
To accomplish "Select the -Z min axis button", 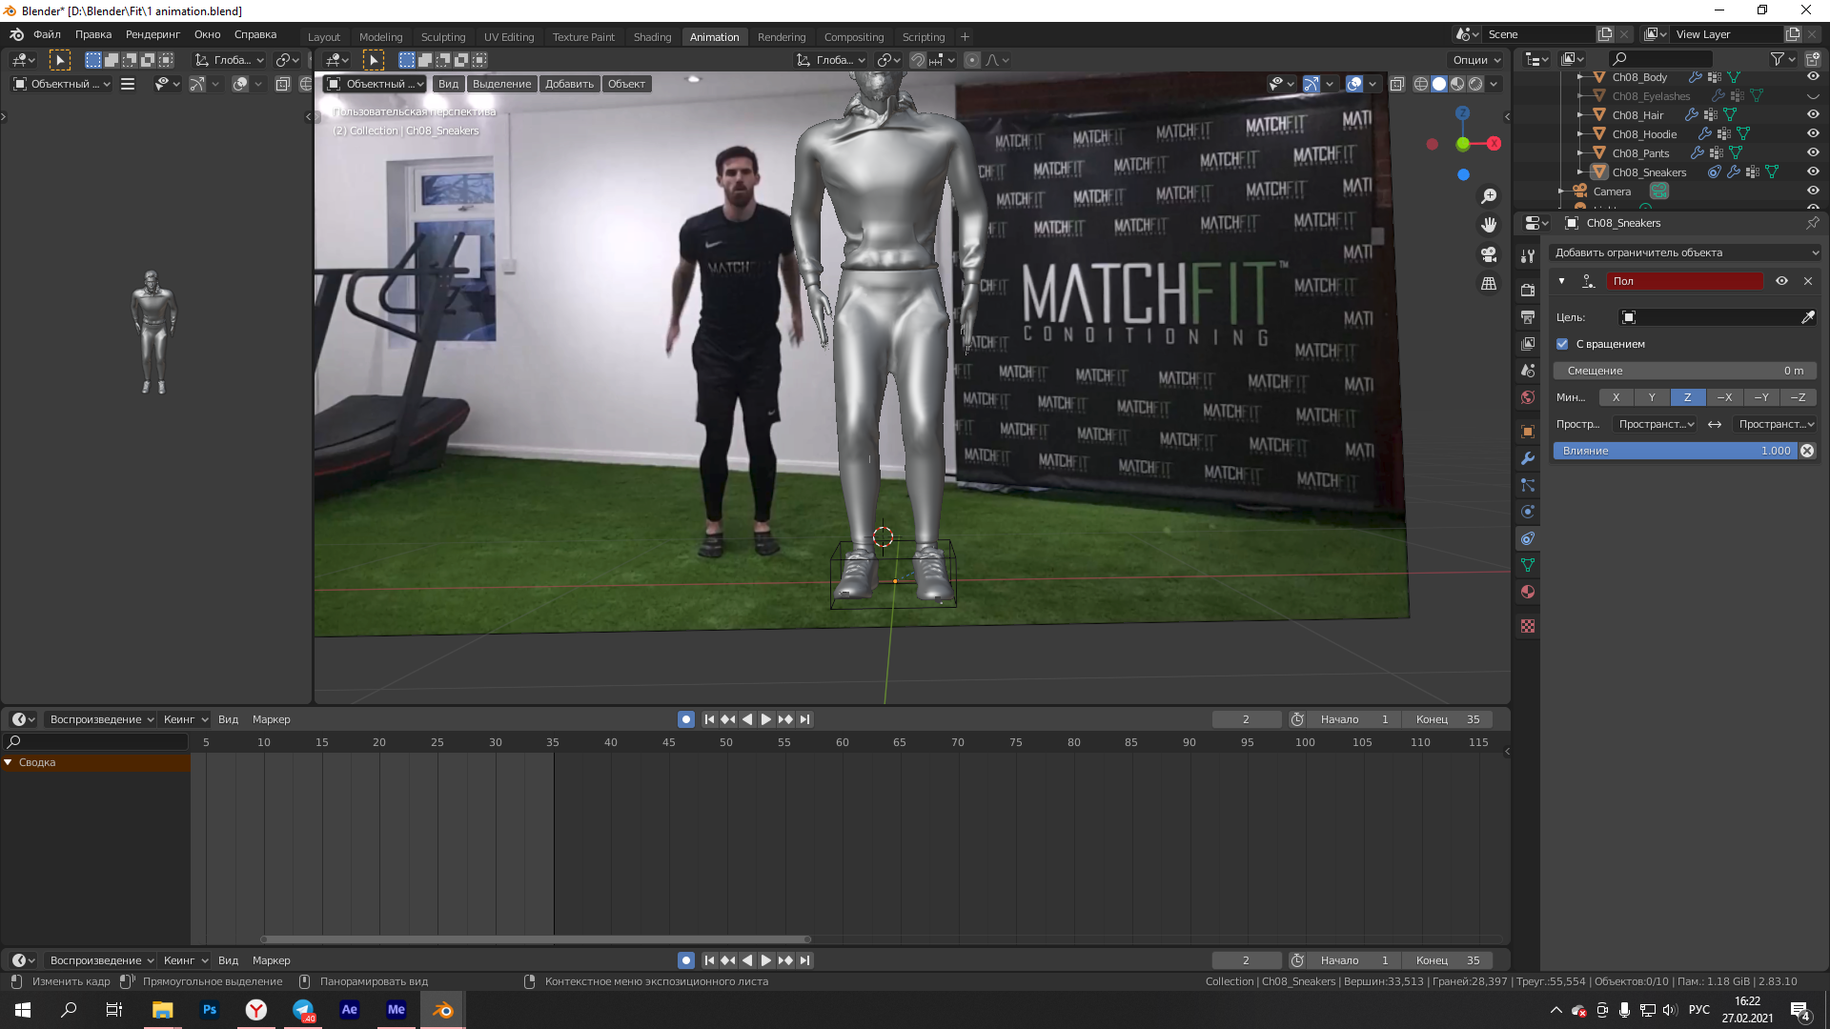I will click(x=1798, y=397).
